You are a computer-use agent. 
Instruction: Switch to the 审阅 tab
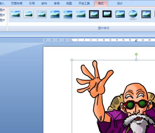[x=57, y=3]
